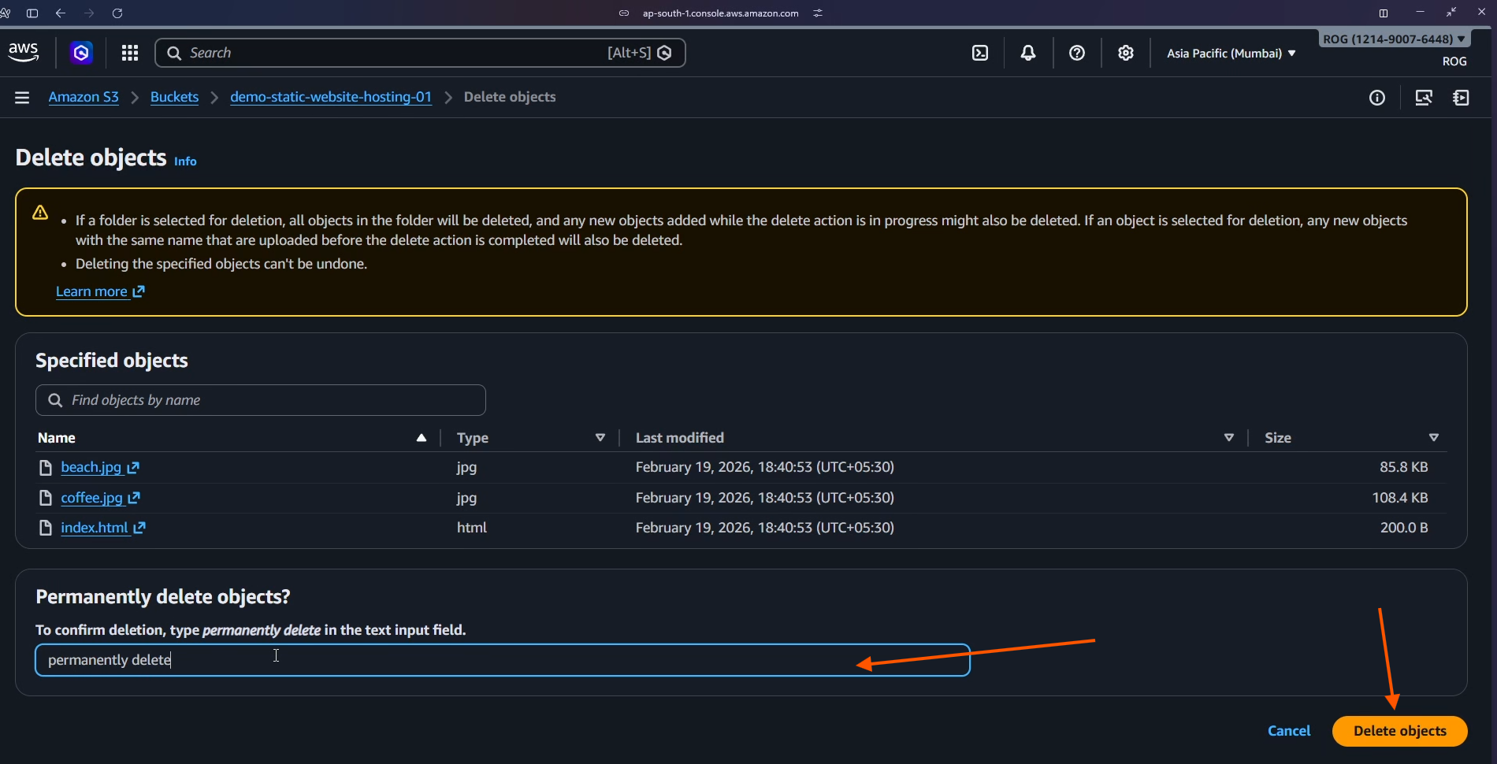The image size is (1497, 764).
Task: Open the help question mark icon
Action: [x=1077, y=53]
